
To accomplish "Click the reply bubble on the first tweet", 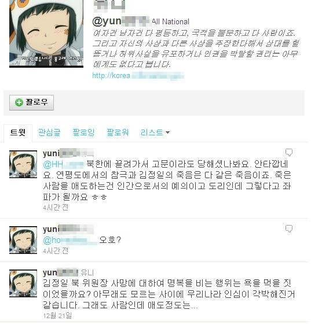I will 289,152.
